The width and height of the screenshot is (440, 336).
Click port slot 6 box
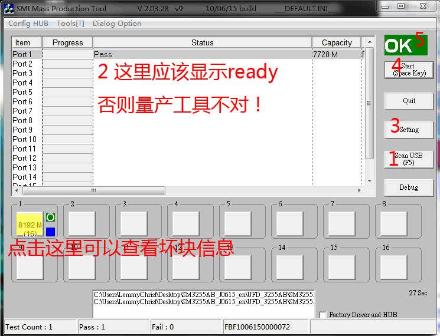[x=290, y=223]
